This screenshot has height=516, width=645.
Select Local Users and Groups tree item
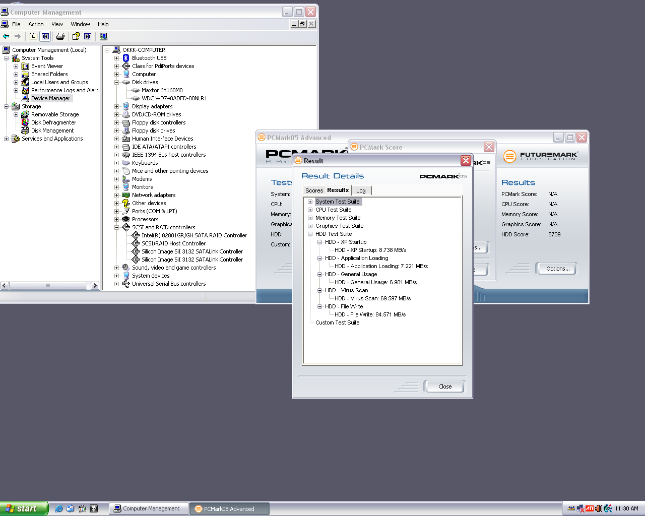click(x=59, y=82)
